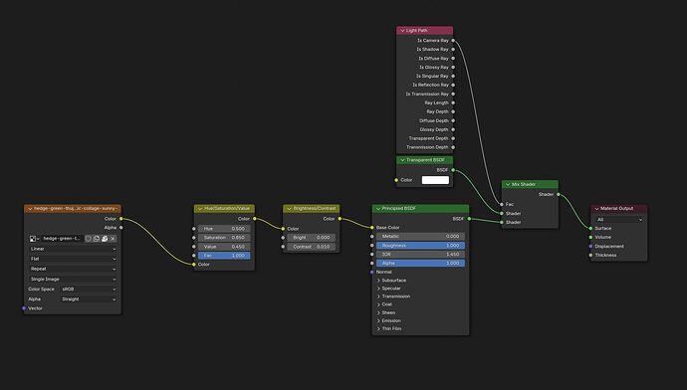Collapse the Transparent BSDF node
Screen dimensions: 687x390
(x=402, y=160)
